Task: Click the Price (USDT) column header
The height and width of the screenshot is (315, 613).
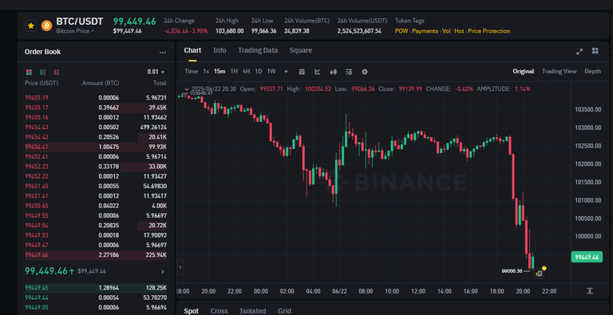Action: tap(42, 83)
